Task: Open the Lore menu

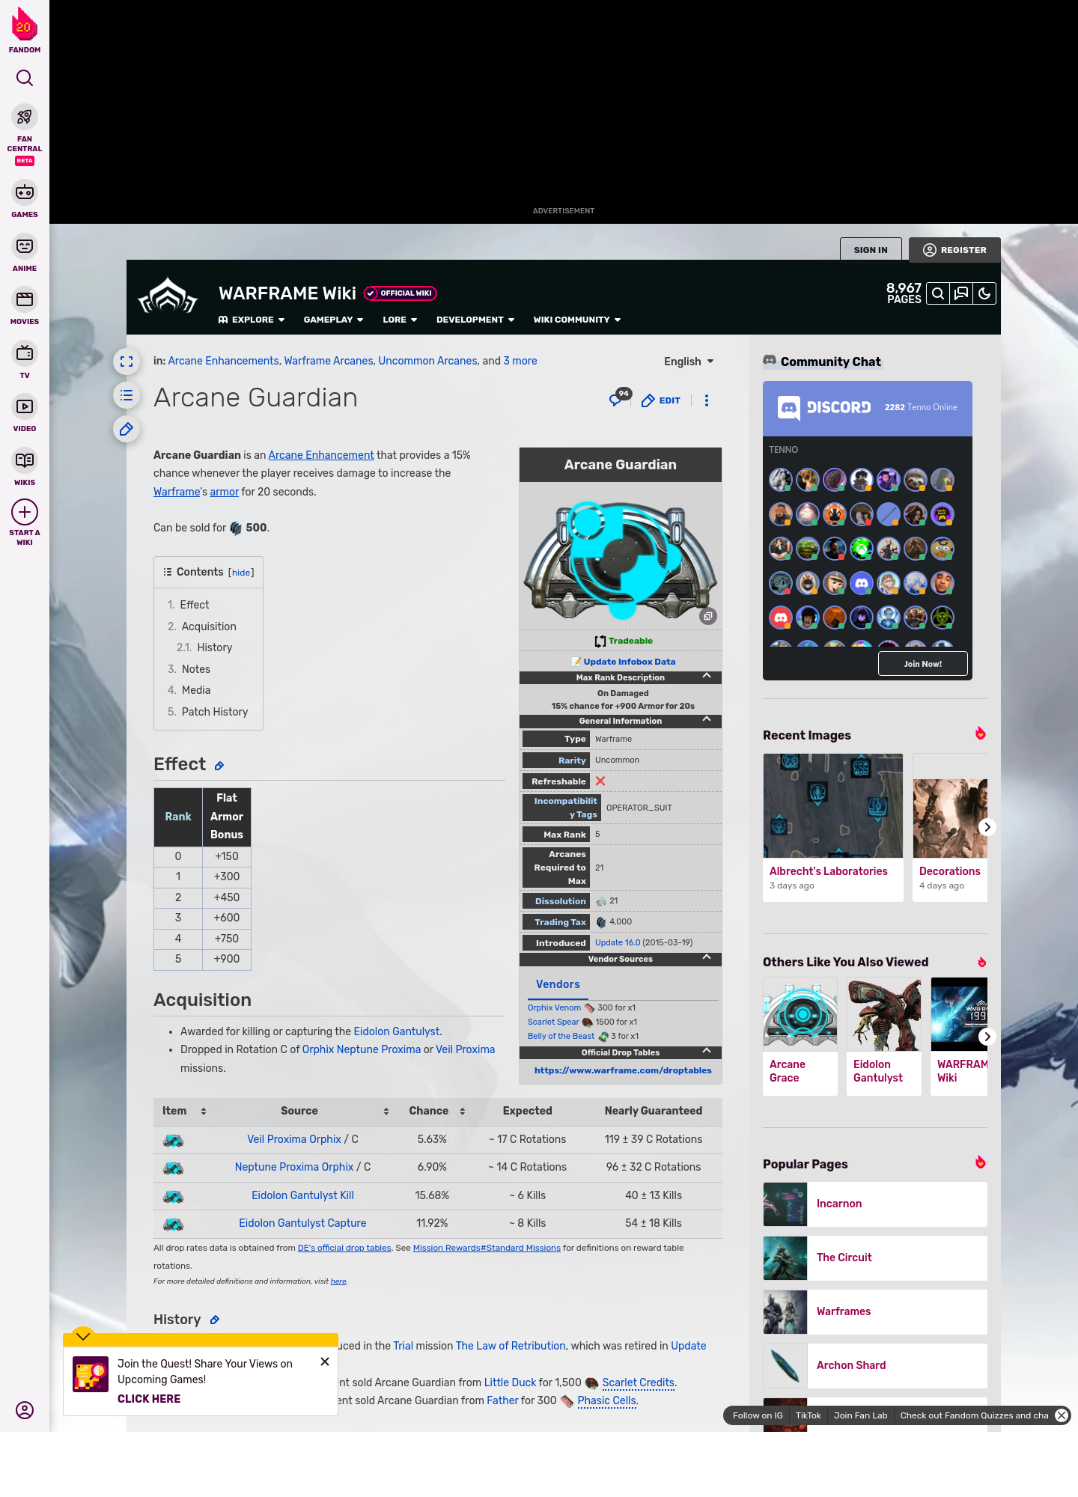Action: [x=400, y=320]
